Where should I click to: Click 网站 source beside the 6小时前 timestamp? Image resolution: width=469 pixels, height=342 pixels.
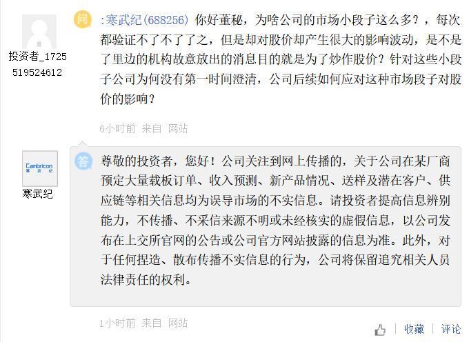point(177,128)
